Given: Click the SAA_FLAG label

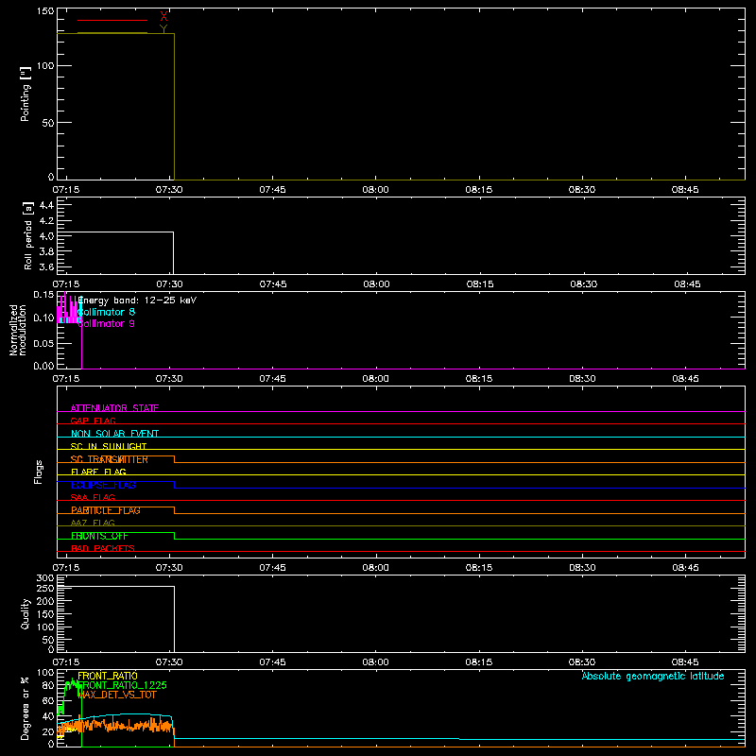Looking at the screenshot, I should click(93, 498).
